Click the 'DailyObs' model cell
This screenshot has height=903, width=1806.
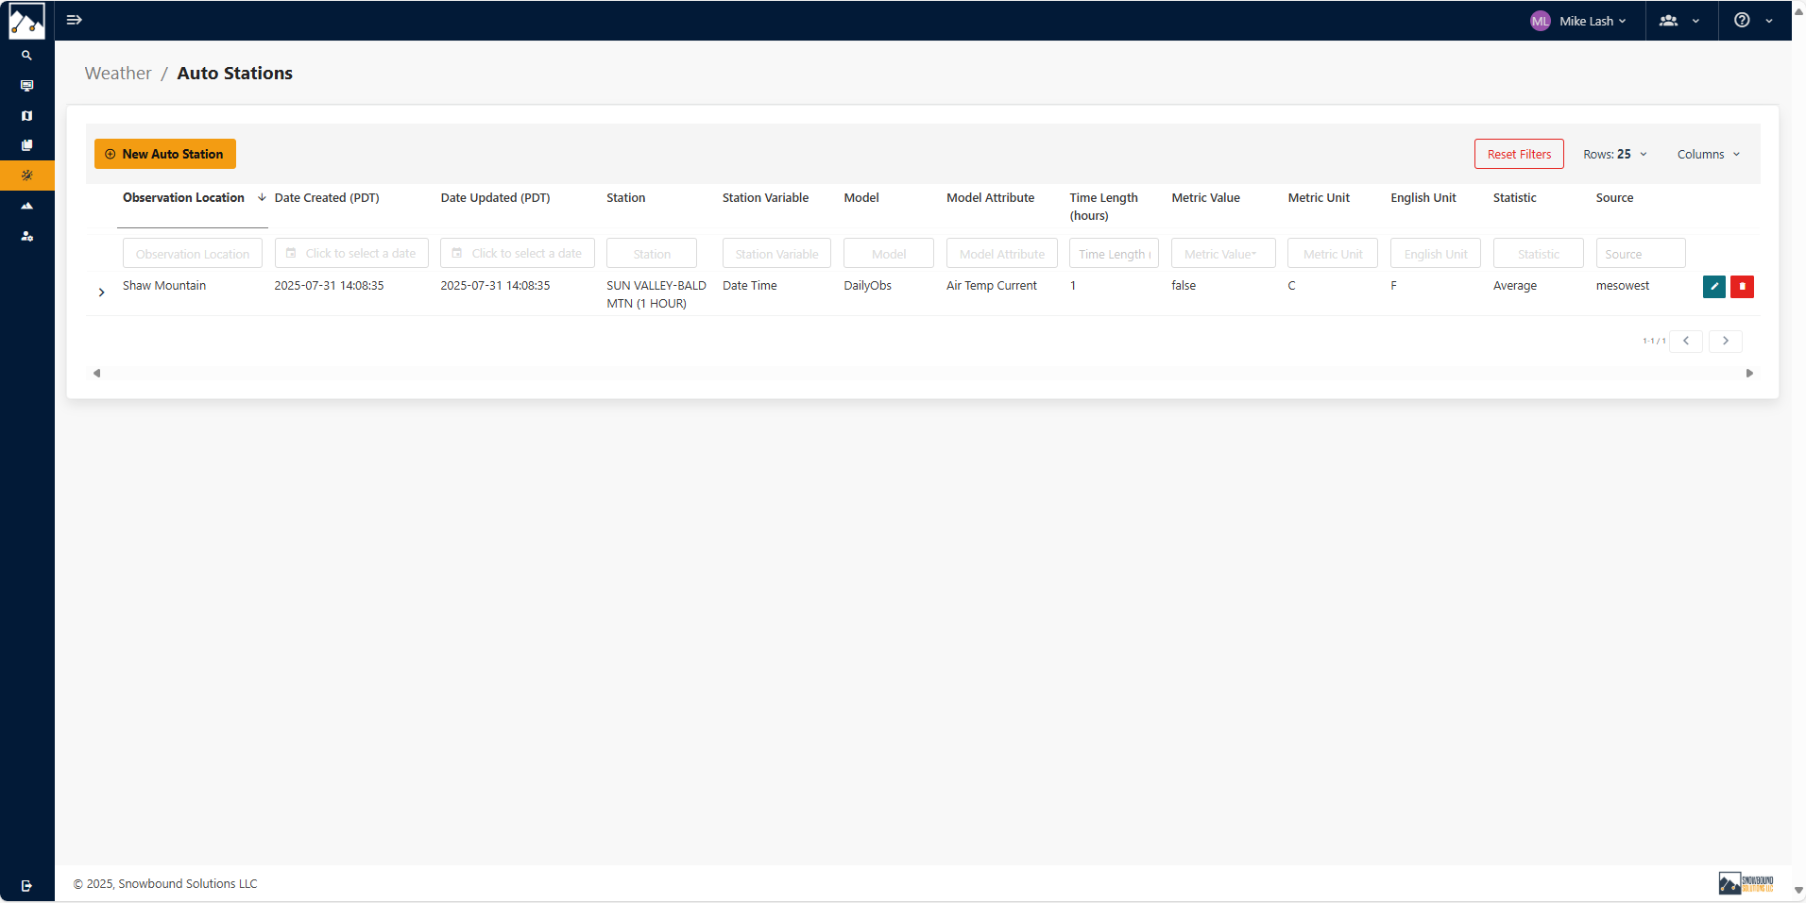point(868,286)
